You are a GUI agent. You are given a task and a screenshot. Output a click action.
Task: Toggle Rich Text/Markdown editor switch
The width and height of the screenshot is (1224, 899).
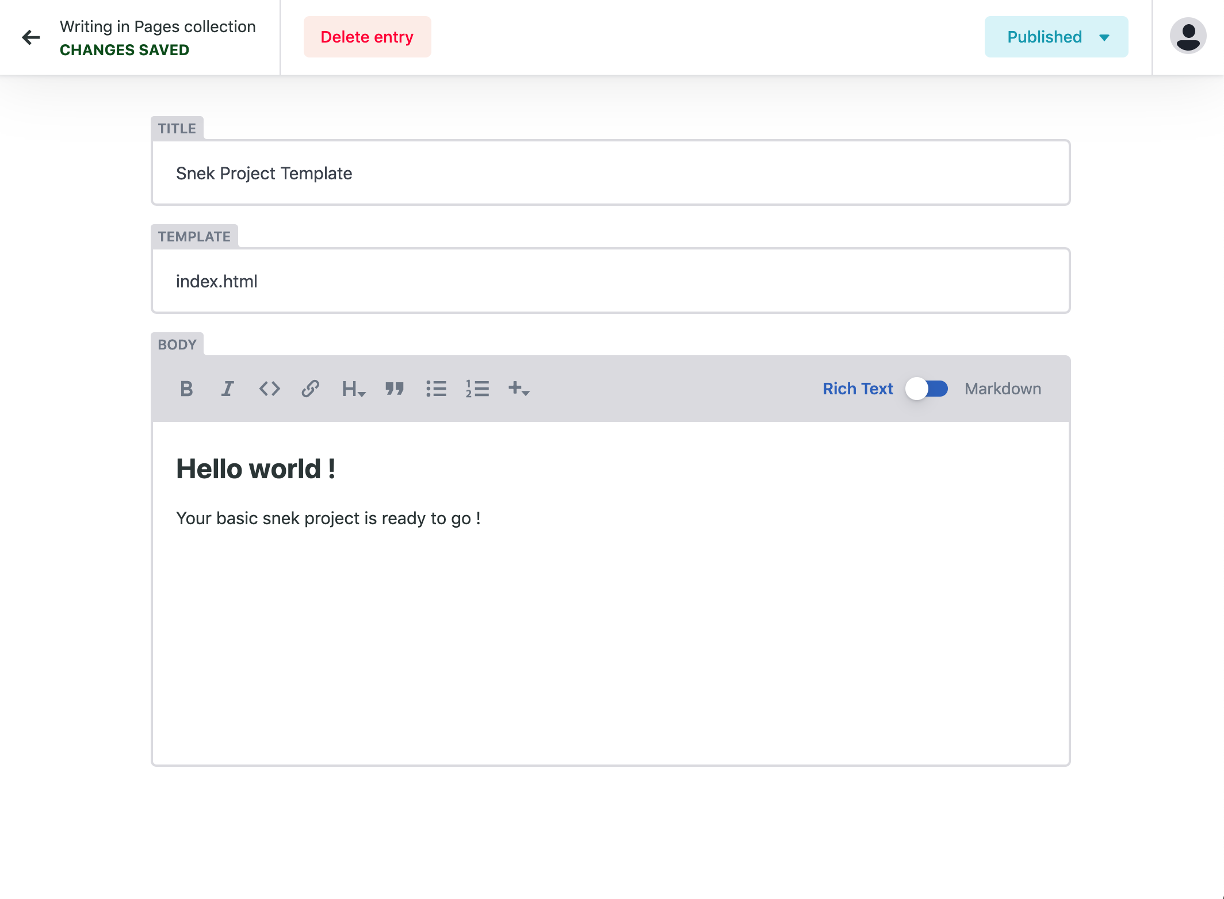point(927,389)
